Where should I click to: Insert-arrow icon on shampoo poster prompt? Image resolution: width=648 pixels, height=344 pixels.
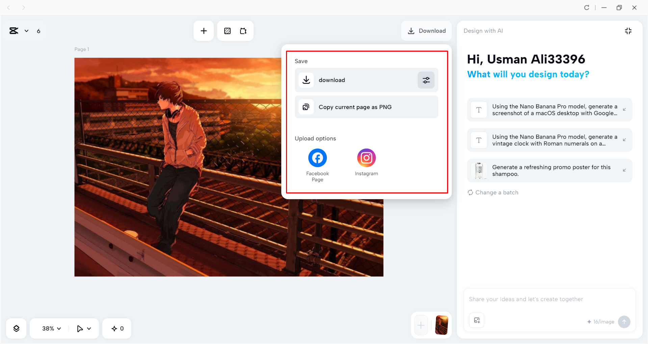click(624, 170)
